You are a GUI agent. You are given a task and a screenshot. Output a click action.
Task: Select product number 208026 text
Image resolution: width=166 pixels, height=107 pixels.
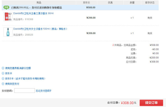pyautogui.click(x=29, y=35)
